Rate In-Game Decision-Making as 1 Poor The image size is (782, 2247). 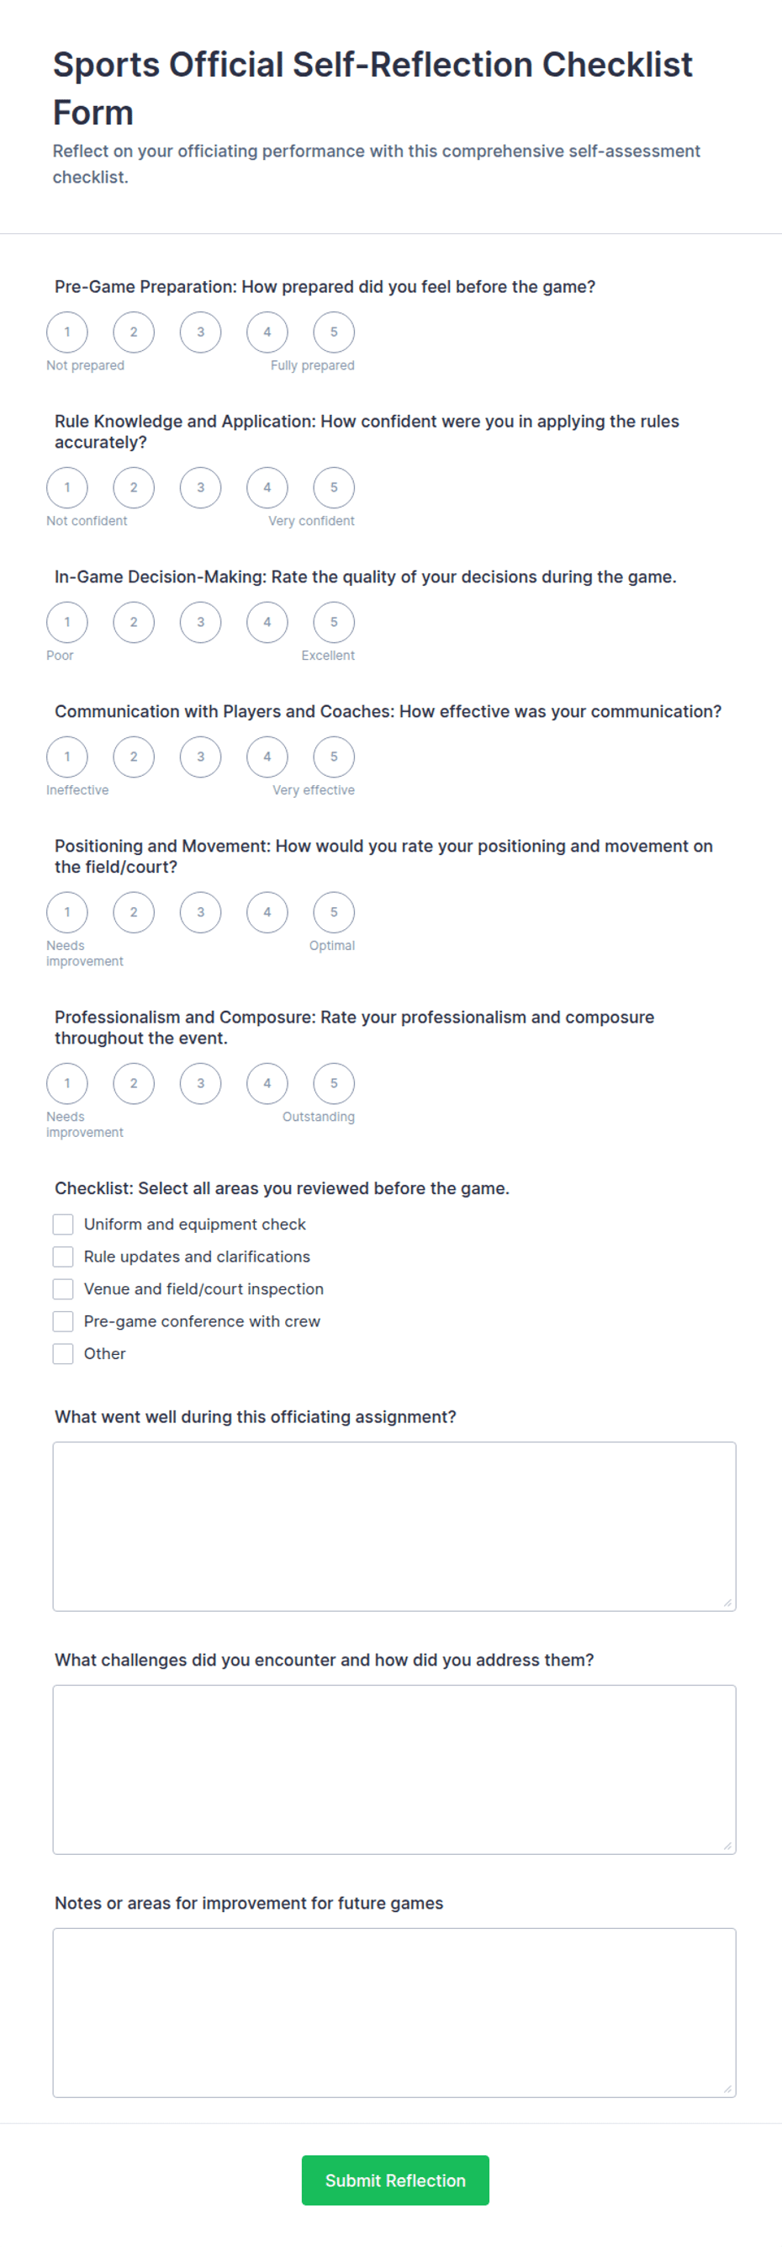coord(67,622)
